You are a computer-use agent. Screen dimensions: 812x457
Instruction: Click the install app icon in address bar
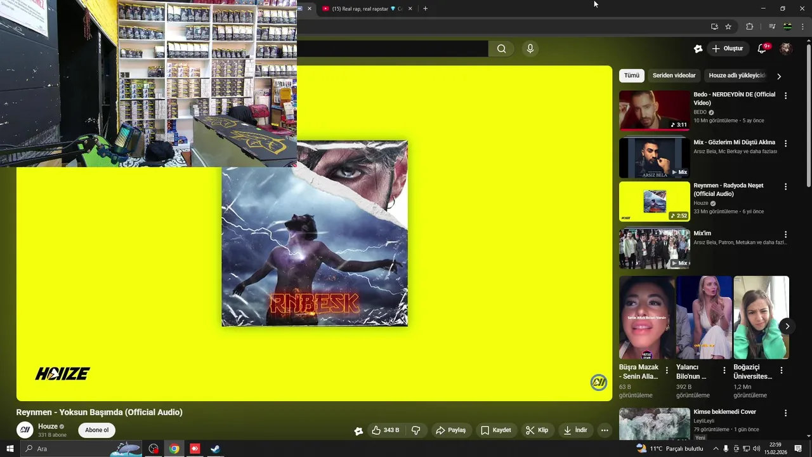coord(714,27)
